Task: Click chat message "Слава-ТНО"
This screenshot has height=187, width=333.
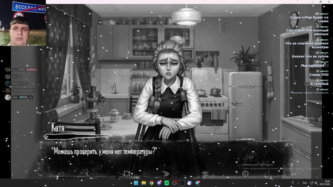Action: (x=319, y=75)
